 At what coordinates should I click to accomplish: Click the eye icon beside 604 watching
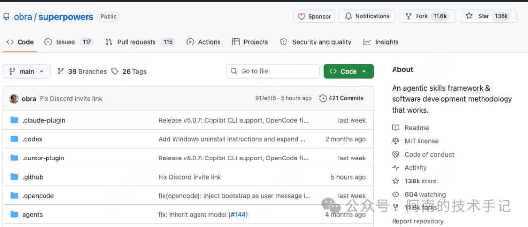pos(396,194)
